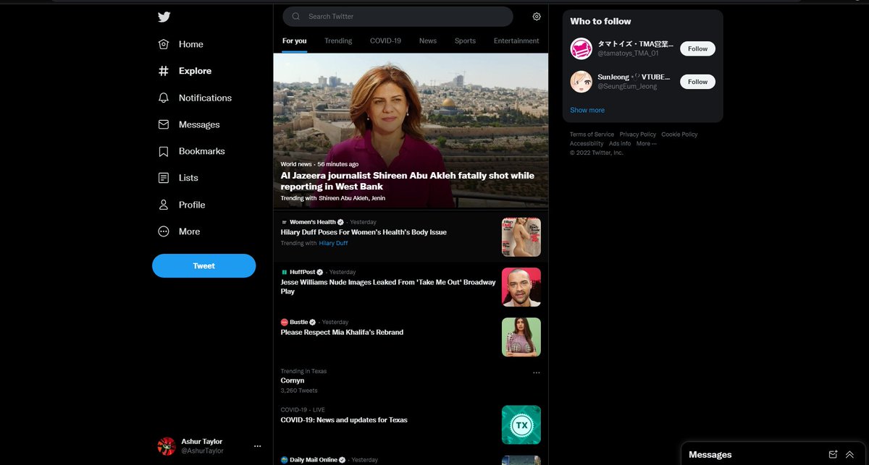The height and width of the screenshot is (465, 869).
Task: Open Notifications via the bell icon
Action: pyautogui.click(x=164, y=98)
